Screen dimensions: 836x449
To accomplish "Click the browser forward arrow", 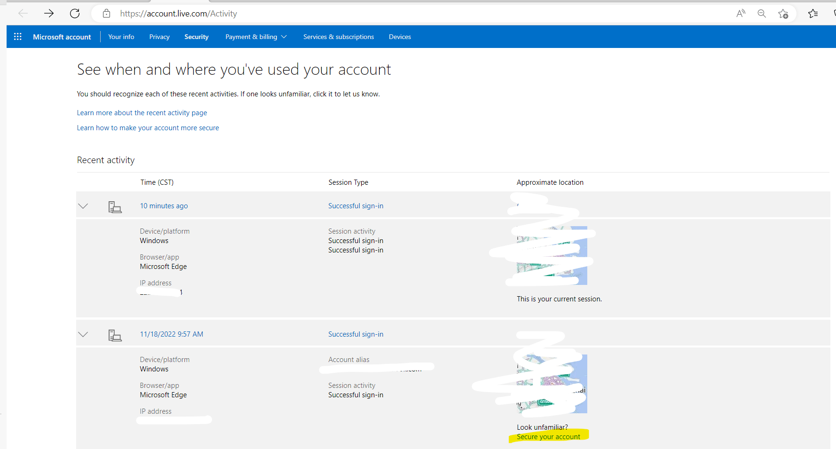I will (49, 14).
